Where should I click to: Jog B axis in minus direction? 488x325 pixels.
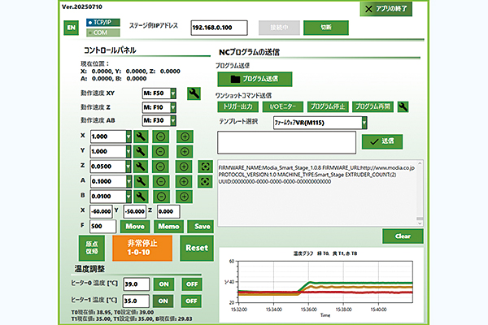click(161, 197)
